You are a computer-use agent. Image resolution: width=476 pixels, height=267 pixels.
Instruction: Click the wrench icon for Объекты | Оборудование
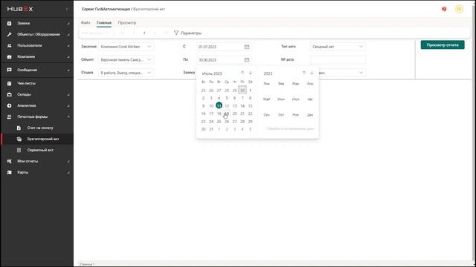pyautogui.click(x=9, y=35)
